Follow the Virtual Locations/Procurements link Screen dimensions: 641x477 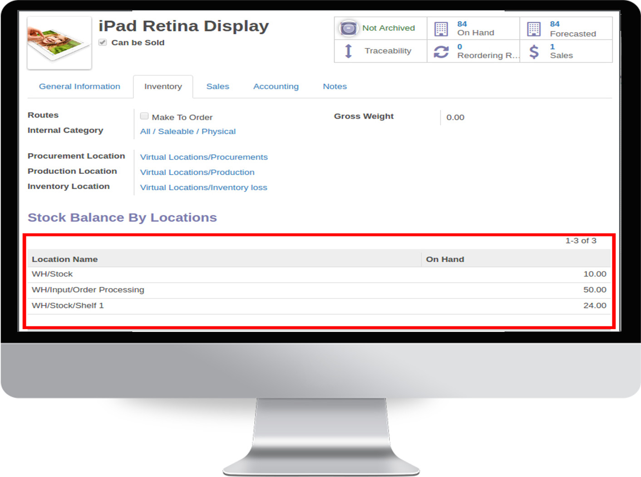(x=204, y=157)
